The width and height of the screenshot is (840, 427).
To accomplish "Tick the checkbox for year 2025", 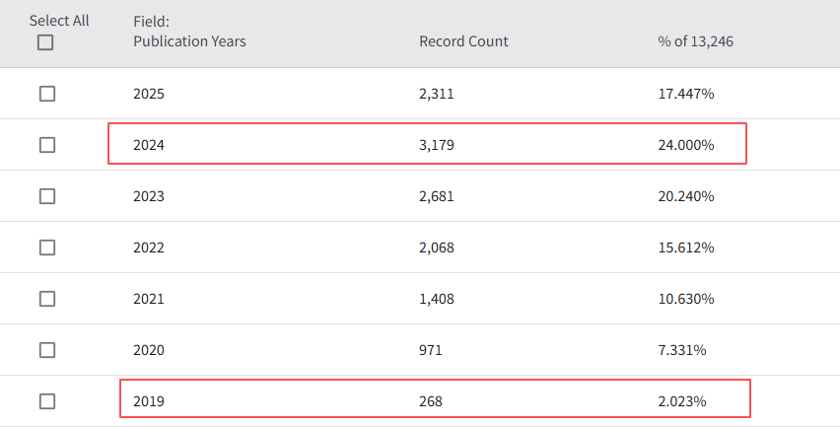I will [x=47, y=94].
